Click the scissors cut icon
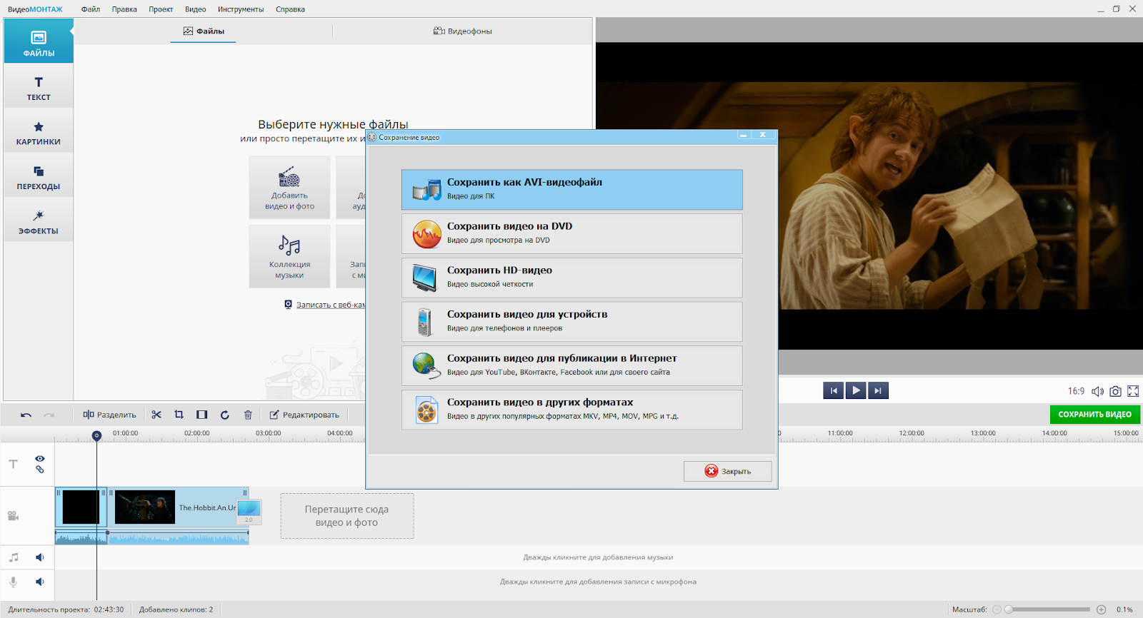The width and height of the screenshot is (1143, 618). tap(156, 415)
